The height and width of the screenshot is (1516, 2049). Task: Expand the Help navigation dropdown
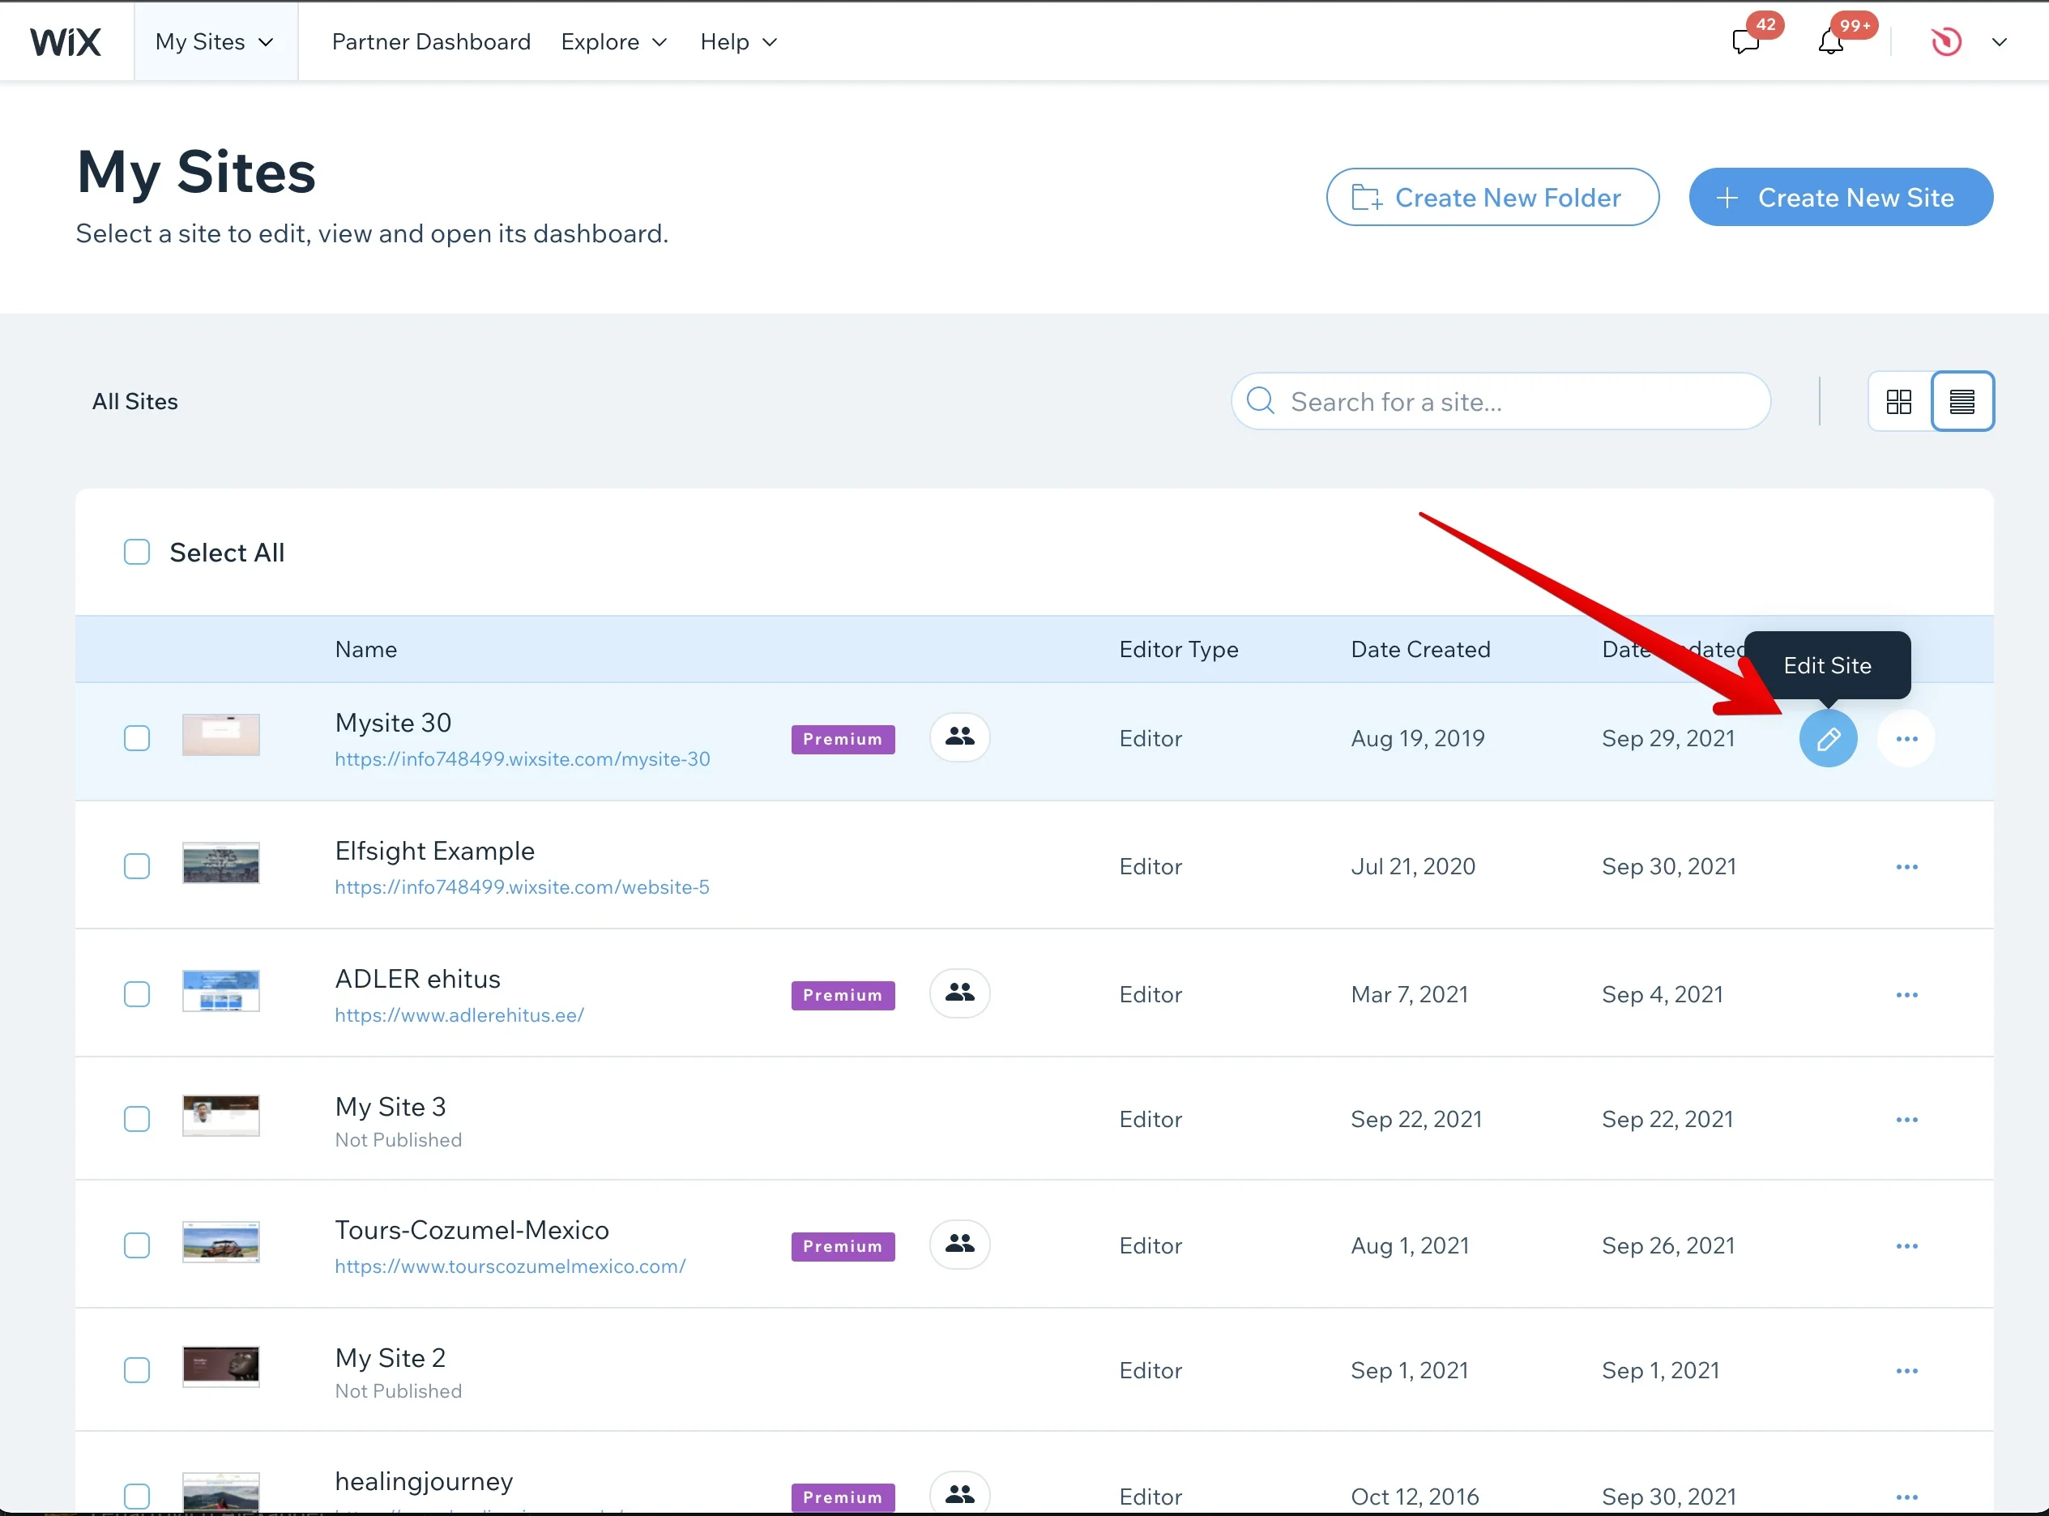click(x=739, y=41)
